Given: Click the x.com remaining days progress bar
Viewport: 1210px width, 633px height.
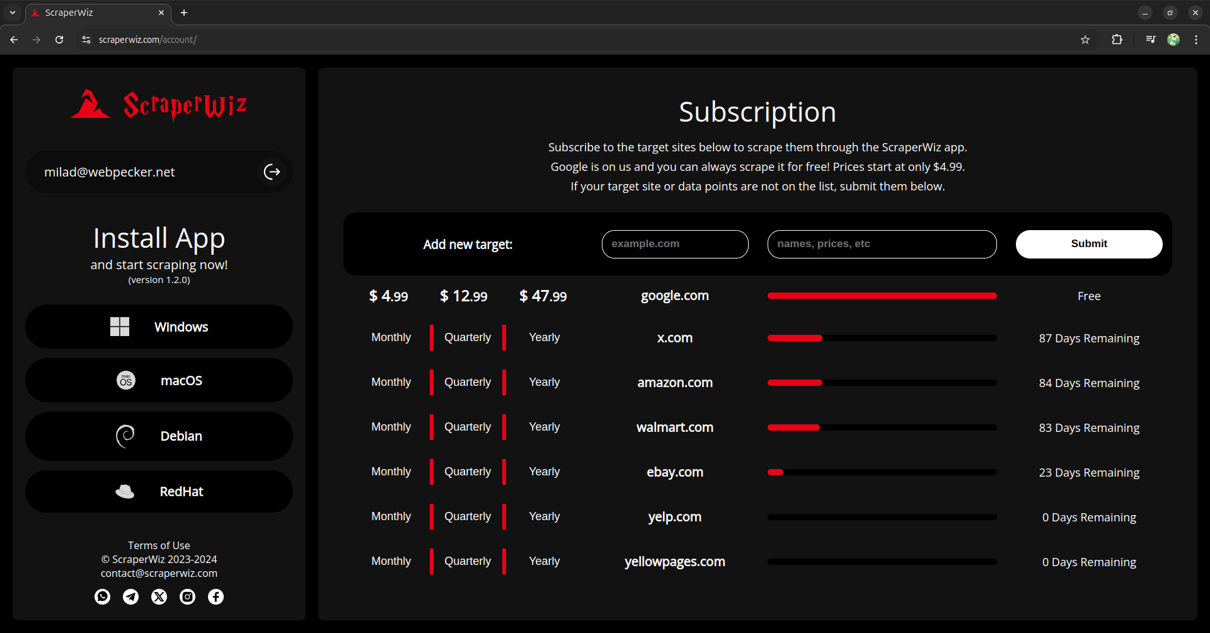Looking at the screenshot, I should pos(882,338).
